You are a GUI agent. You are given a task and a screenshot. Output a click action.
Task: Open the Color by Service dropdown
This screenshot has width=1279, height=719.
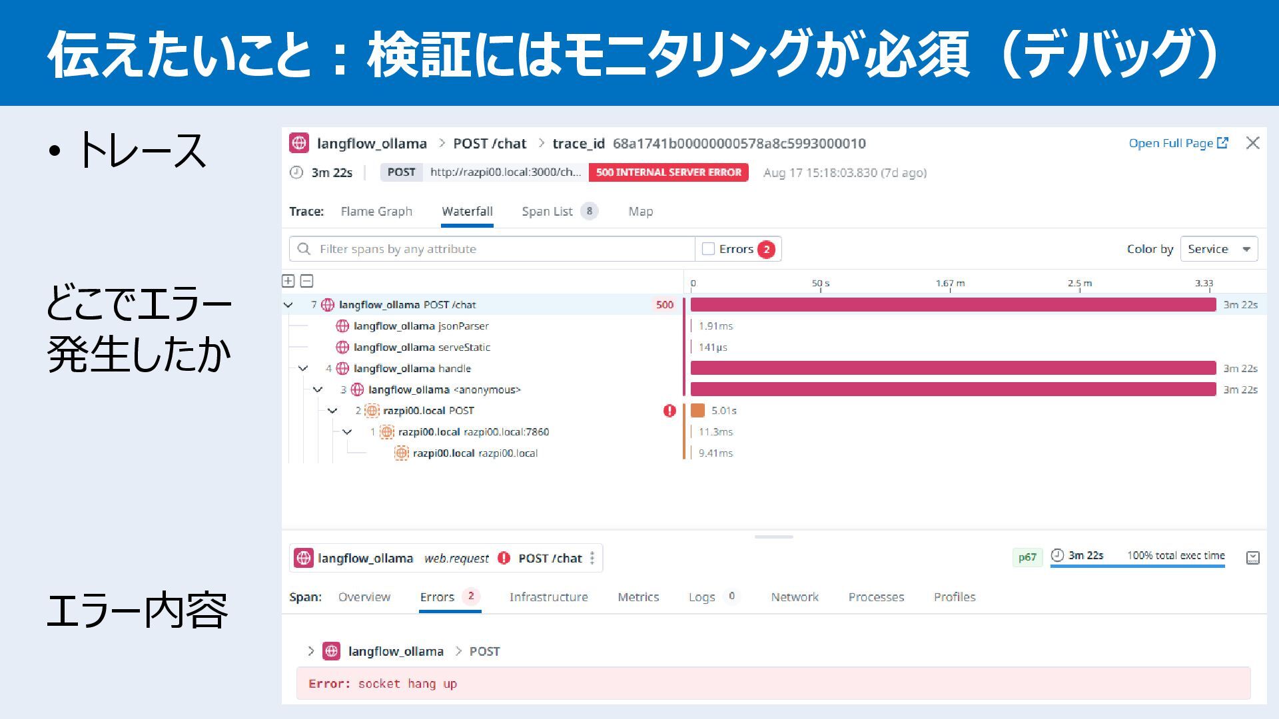pos(1218,249)
